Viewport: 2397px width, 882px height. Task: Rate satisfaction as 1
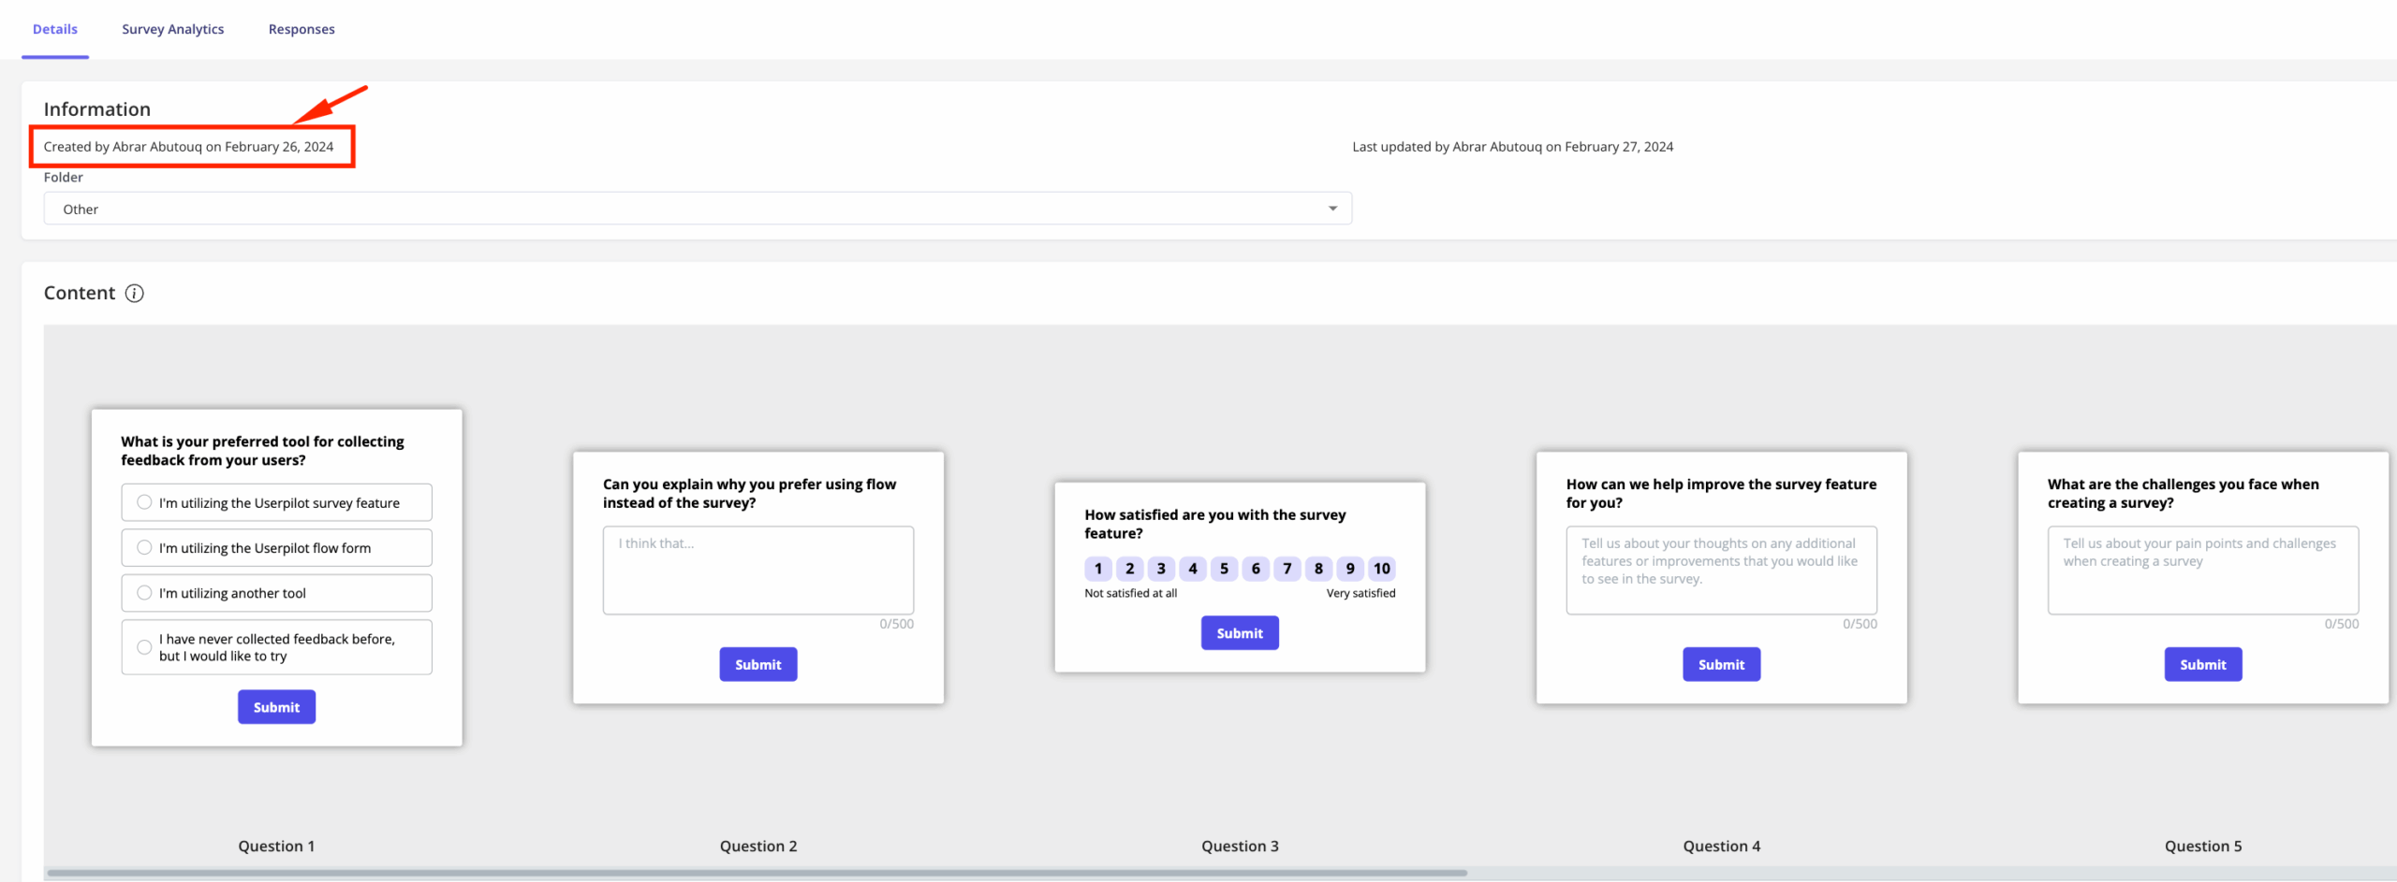point(1098,569)
